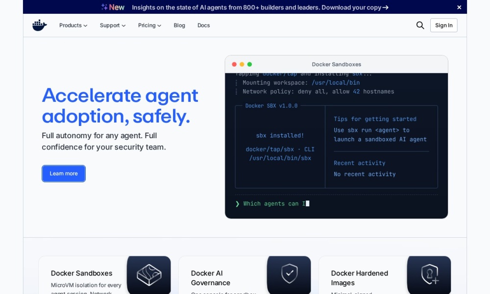The height and width of the screenshot is (294, 490).
Task: Expand the Products dropdown menu
Action: 73,25
